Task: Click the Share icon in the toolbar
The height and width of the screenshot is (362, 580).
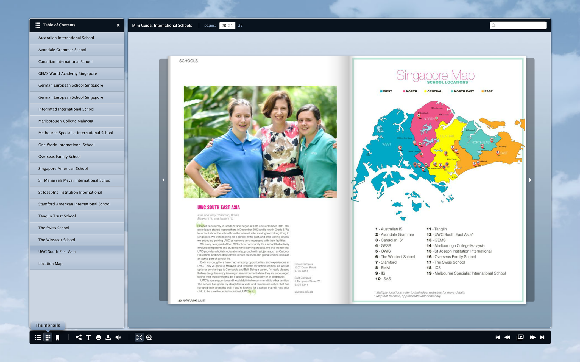Action: [x=79, y=337]
